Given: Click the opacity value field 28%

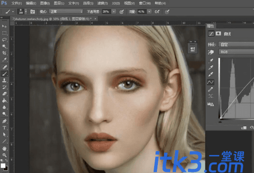Looking at the screenshot, I should coord(106,12).
